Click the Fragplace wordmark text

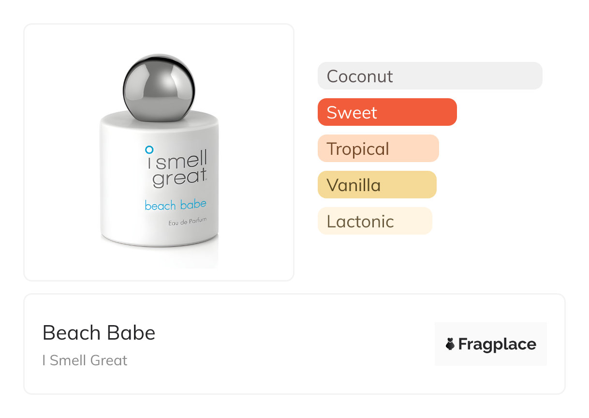click(497, 344)
